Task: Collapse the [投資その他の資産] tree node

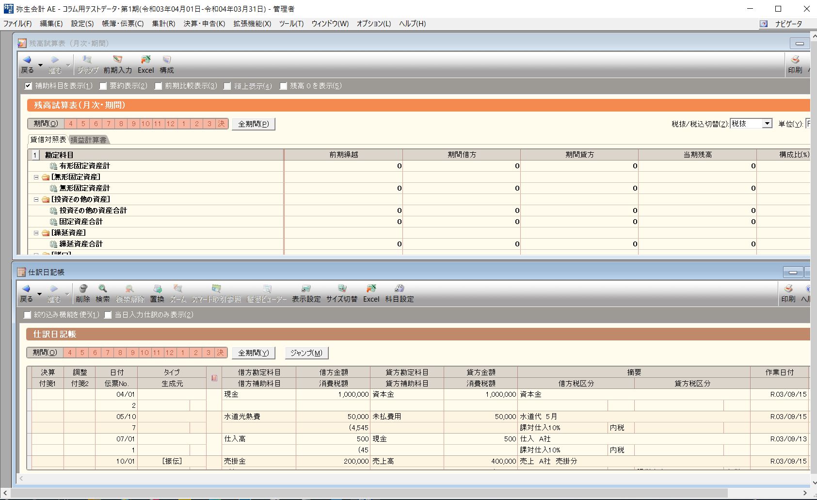Action: (36, 199)
